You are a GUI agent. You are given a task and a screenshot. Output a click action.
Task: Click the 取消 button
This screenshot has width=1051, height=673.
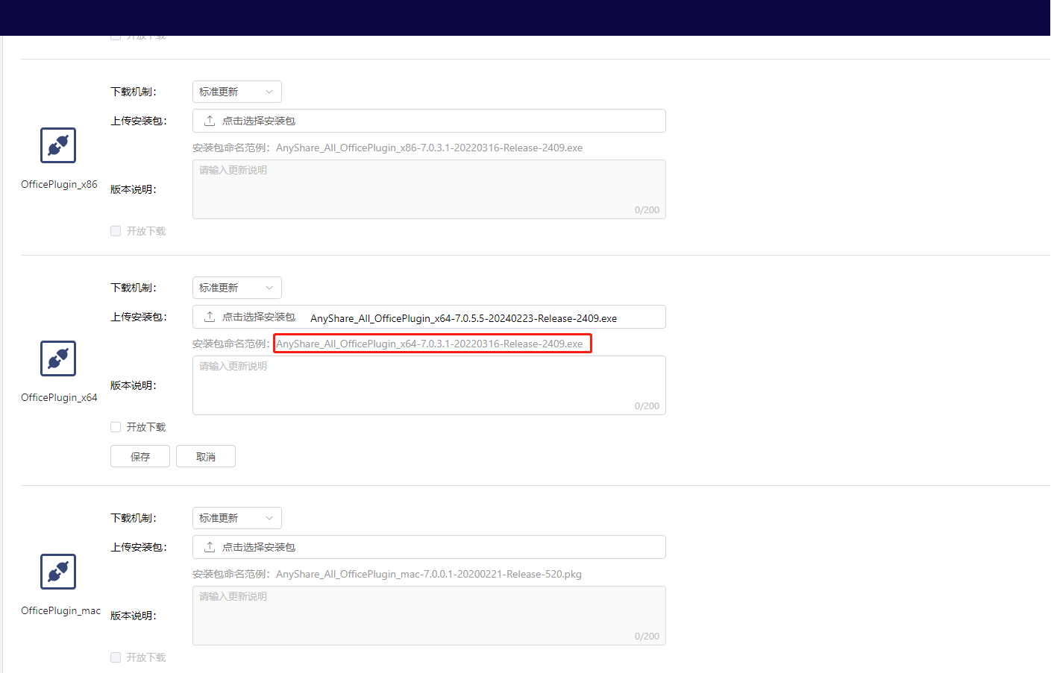tap(205, 455)
